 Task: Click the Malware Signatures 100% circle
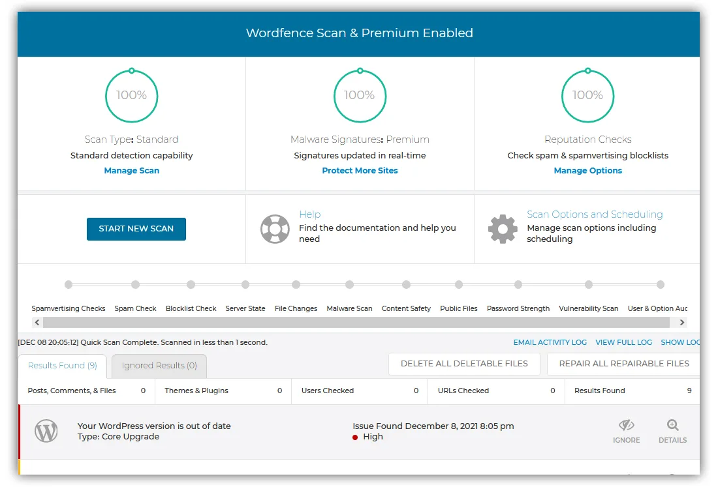pos(360,95)
